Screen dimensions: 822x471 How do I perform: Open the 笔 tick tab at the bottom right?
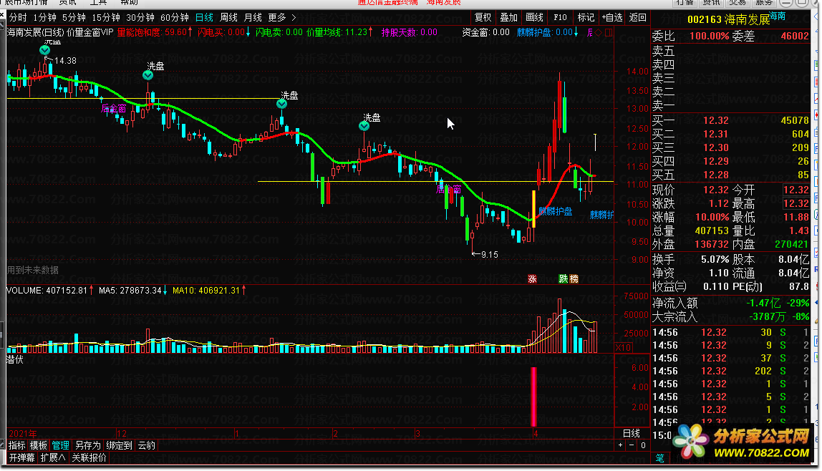659,458
